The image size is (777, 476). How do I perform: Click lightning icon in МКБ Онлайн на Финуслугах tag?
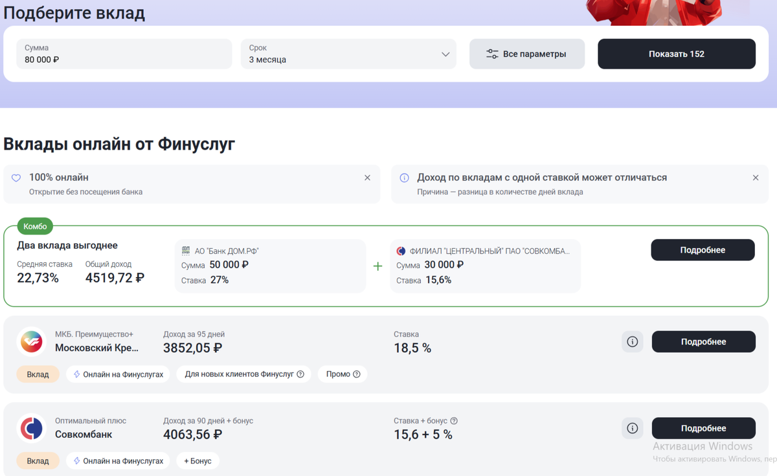pyautogui.click(x=76, y=374)
